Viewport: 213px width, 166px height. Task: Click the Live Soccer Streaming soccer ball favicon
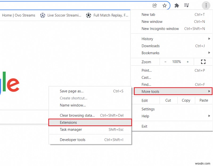tap(43, 15)
